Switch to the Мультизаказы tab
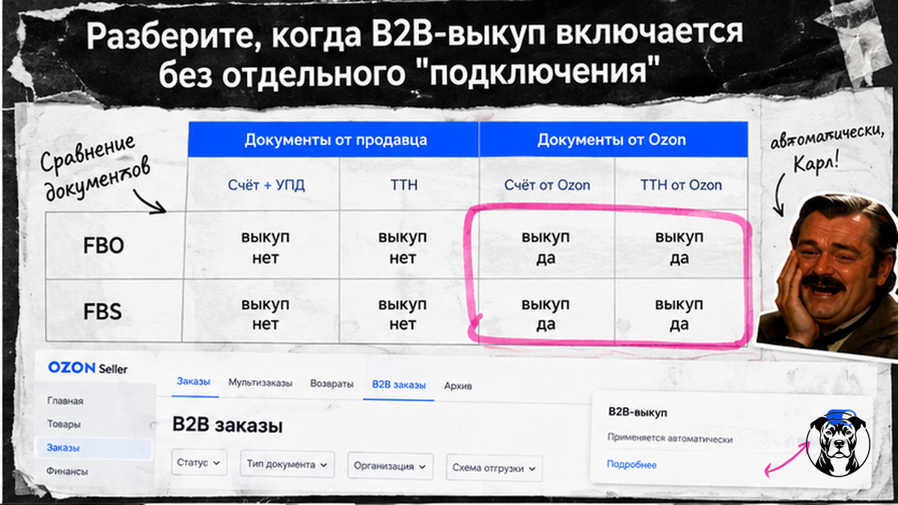Screen dimensions: 898x505 [260, 382]
